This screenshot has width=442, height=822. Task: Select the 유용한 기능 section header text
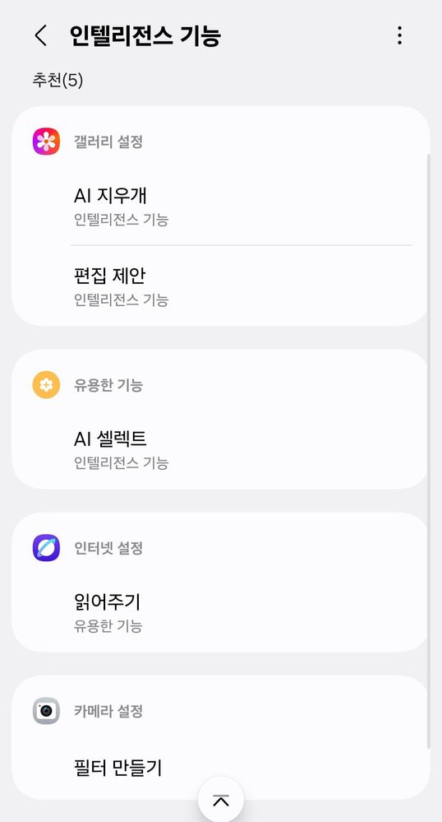[x=108, y=385]
